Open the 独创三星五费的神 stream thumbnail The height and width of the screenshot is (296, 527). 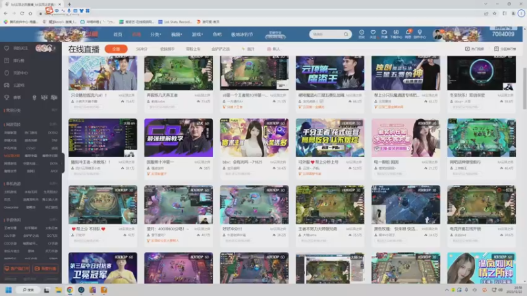tap(405, 73)
